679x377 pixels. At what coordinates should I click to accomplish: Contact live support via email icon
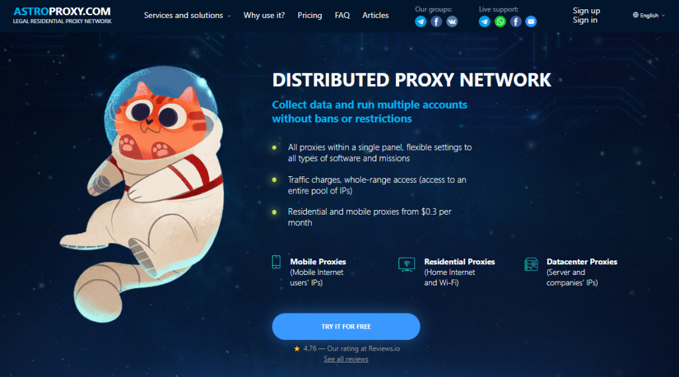(531, 22)
